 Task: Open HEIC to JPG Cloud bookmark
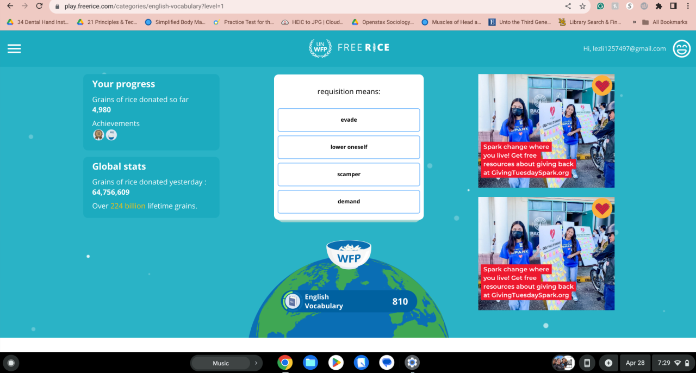point(313,22)
